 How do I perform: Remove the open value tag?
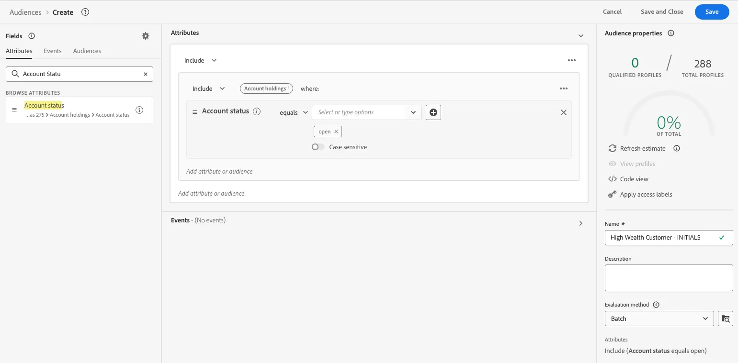click(336, 132)
